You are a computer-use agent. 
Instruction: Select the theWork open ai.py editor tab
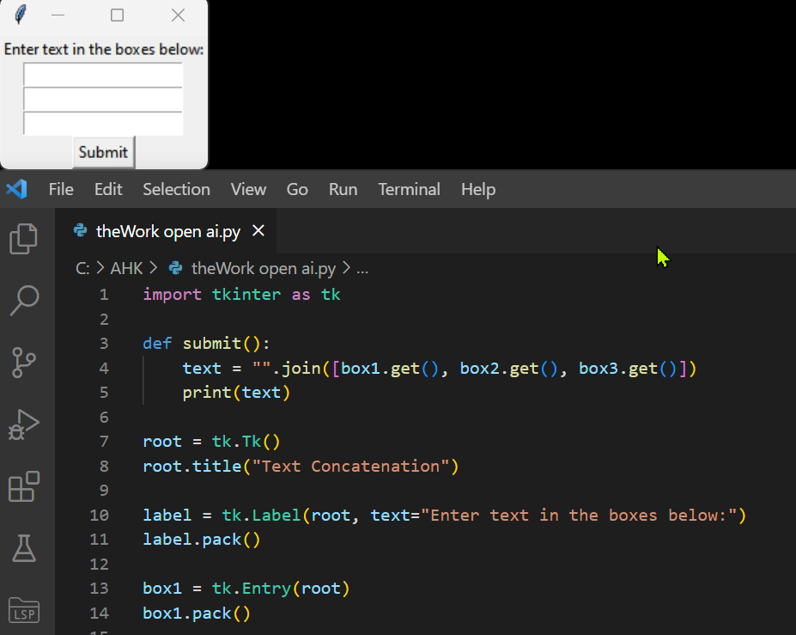167,231
